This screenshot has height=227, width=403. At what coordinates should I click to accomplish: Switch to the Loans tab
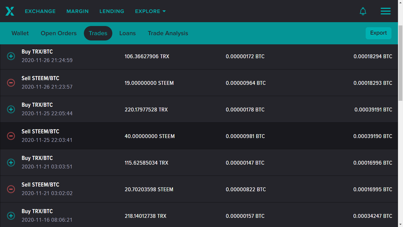[x=127, y=33]
